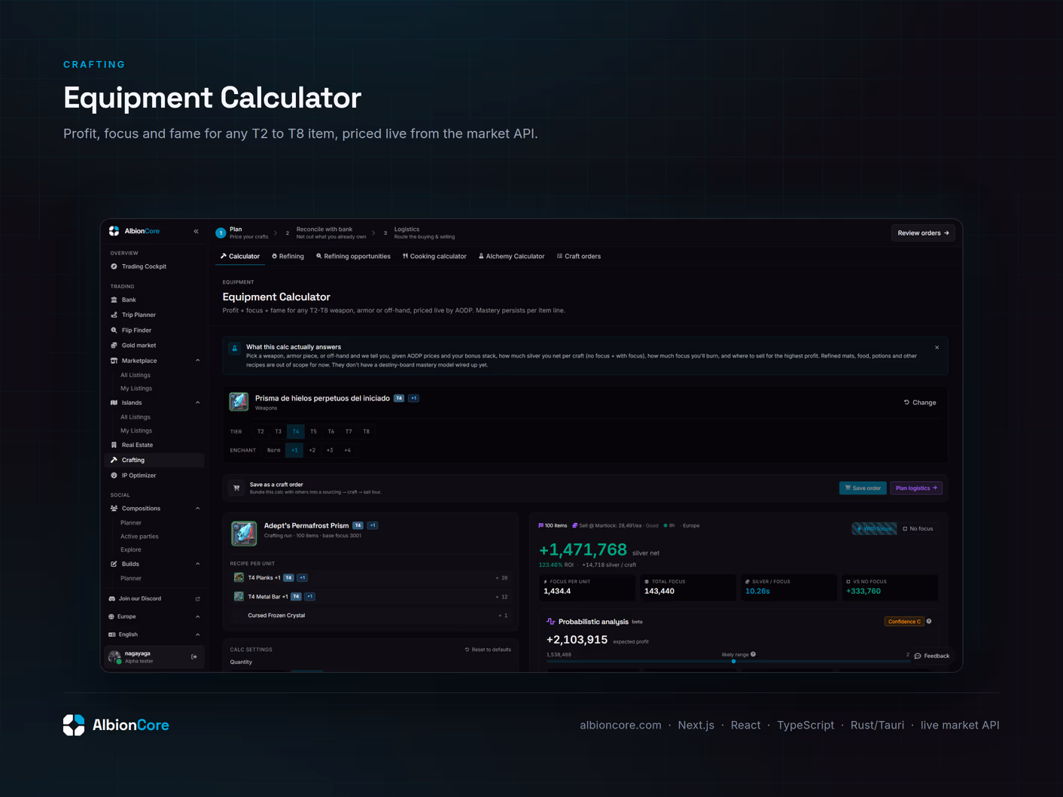
Task: Select tier T3
Action: tap(278, 432)
